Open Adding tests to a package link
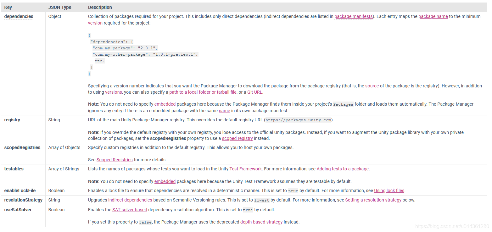Viewport: 492px width, 232px height. click(343, 169)
